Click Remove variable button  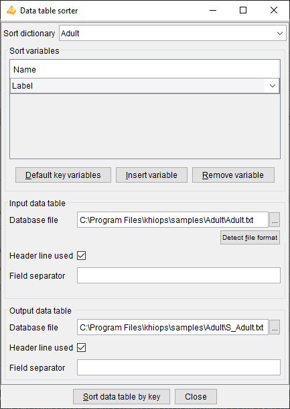233,175
